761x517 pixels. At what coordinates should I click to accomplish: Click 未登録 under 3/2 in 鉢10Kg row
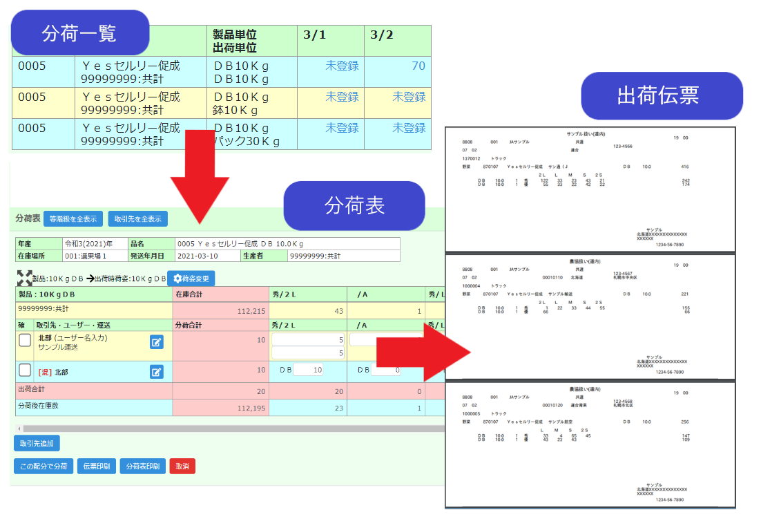point(409,97)
